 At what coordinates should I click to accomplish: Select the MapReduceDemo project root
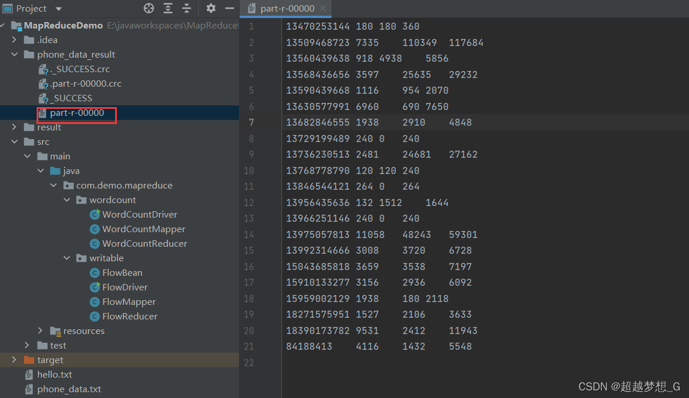(63, 25)
